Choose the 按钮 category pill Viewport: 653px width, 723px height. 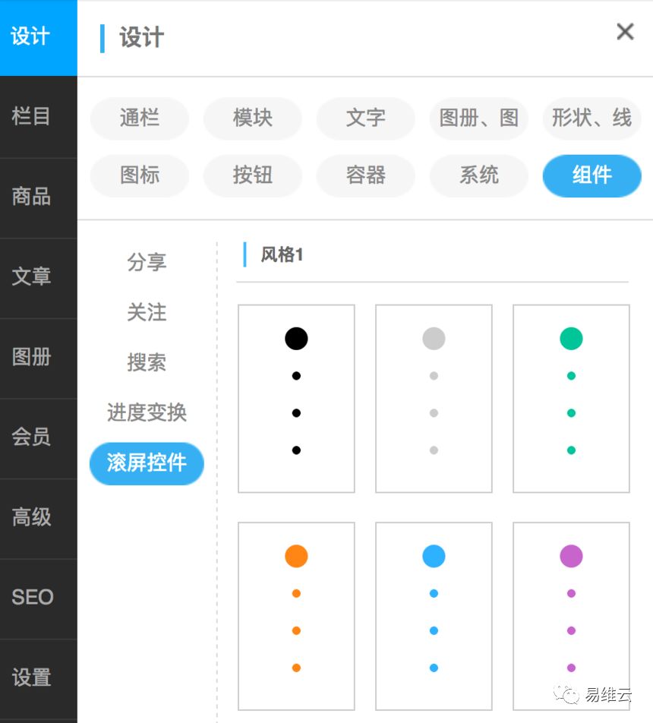coord(253,175)
